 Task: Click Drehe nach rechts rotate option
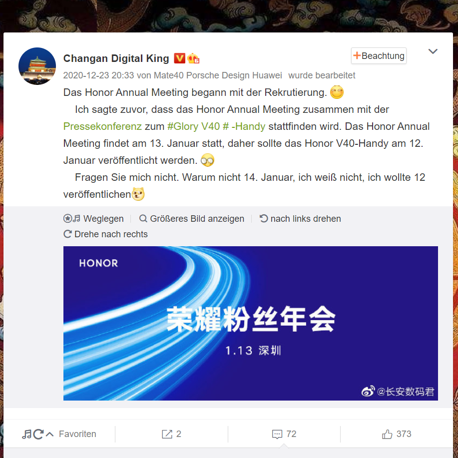pos(105,234)
